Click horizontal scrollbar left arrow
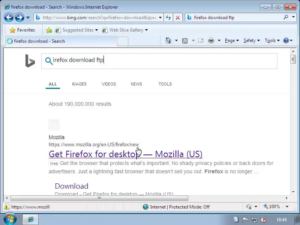300x225 pixels. pyautogui.click(x=7, y=198)
